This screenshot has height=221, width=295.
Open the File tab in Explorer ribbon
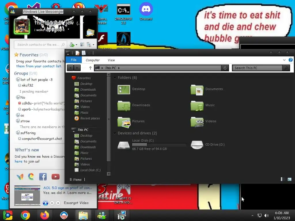click(x=73, y=60)
